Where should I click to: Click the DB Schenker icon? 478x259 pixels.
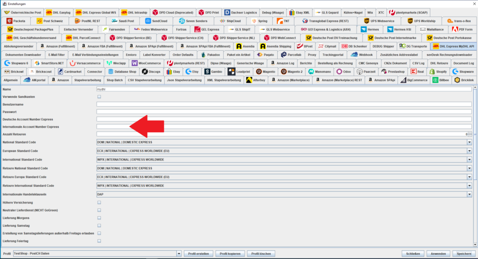pyautogui.click(x=344, y=46)
